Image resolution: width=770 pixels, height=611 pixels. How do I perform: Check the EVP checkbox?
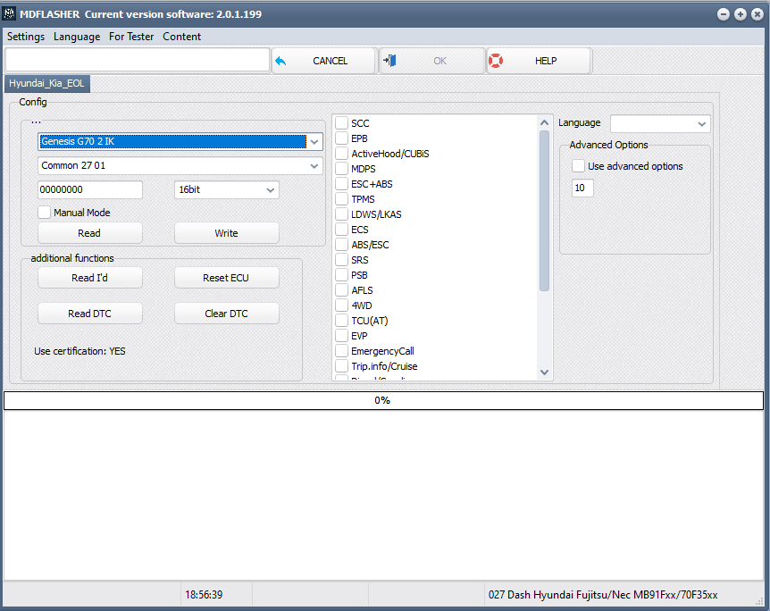[x=342, y=336]
